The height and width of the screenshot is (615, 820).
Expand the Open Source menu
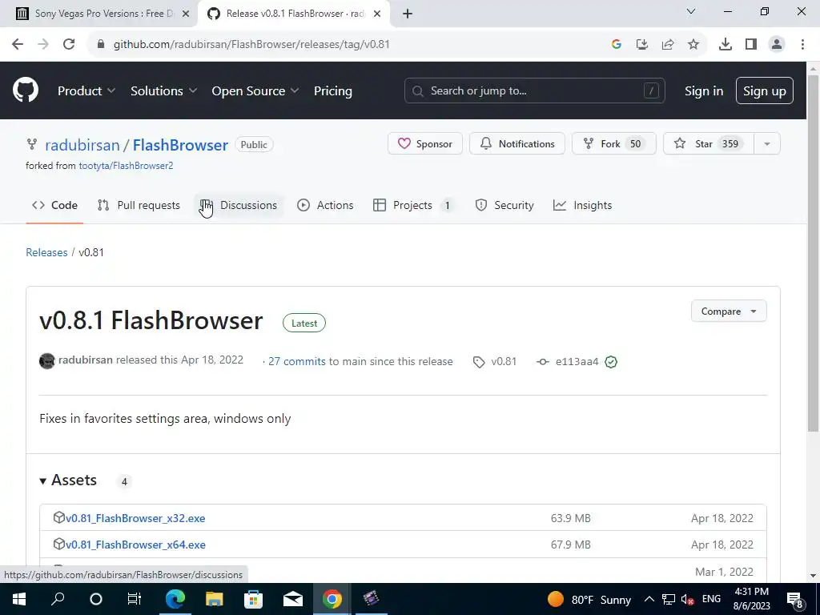pos(255,91)
